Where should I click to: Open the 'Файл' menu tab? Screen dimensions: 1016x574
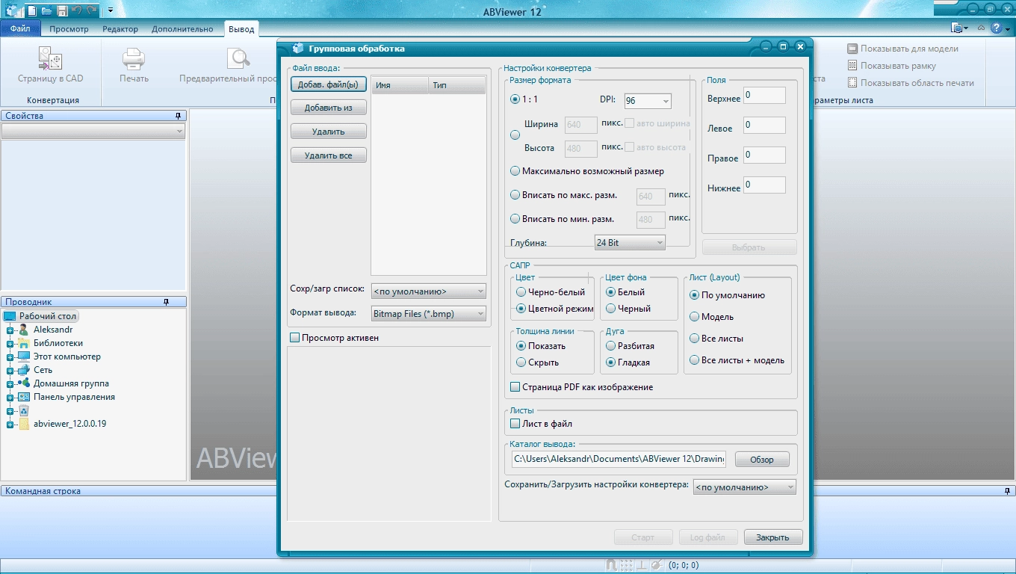[20, 29]
